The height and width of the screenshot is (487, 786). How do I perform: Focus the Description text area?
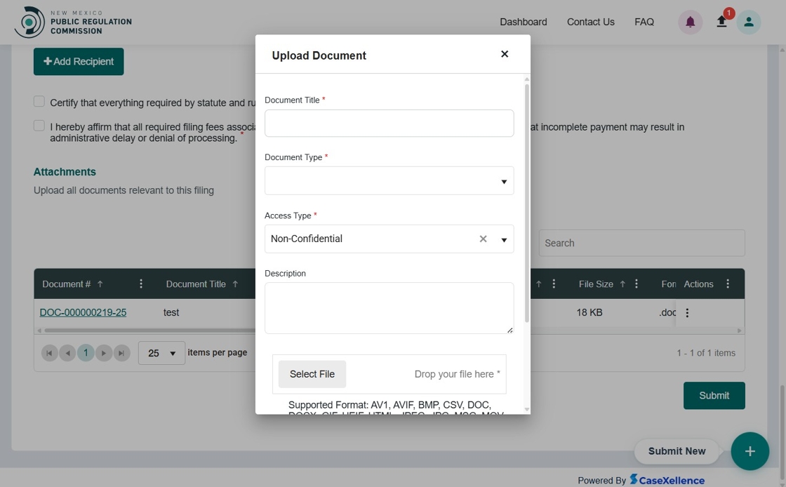click(389, 308)
